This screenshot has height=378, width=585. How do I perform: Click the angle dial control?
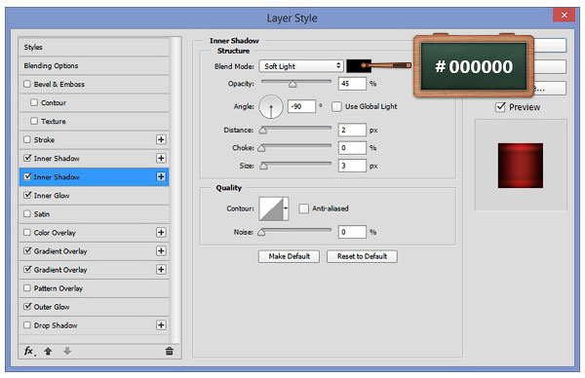click(x=271, y=106)
